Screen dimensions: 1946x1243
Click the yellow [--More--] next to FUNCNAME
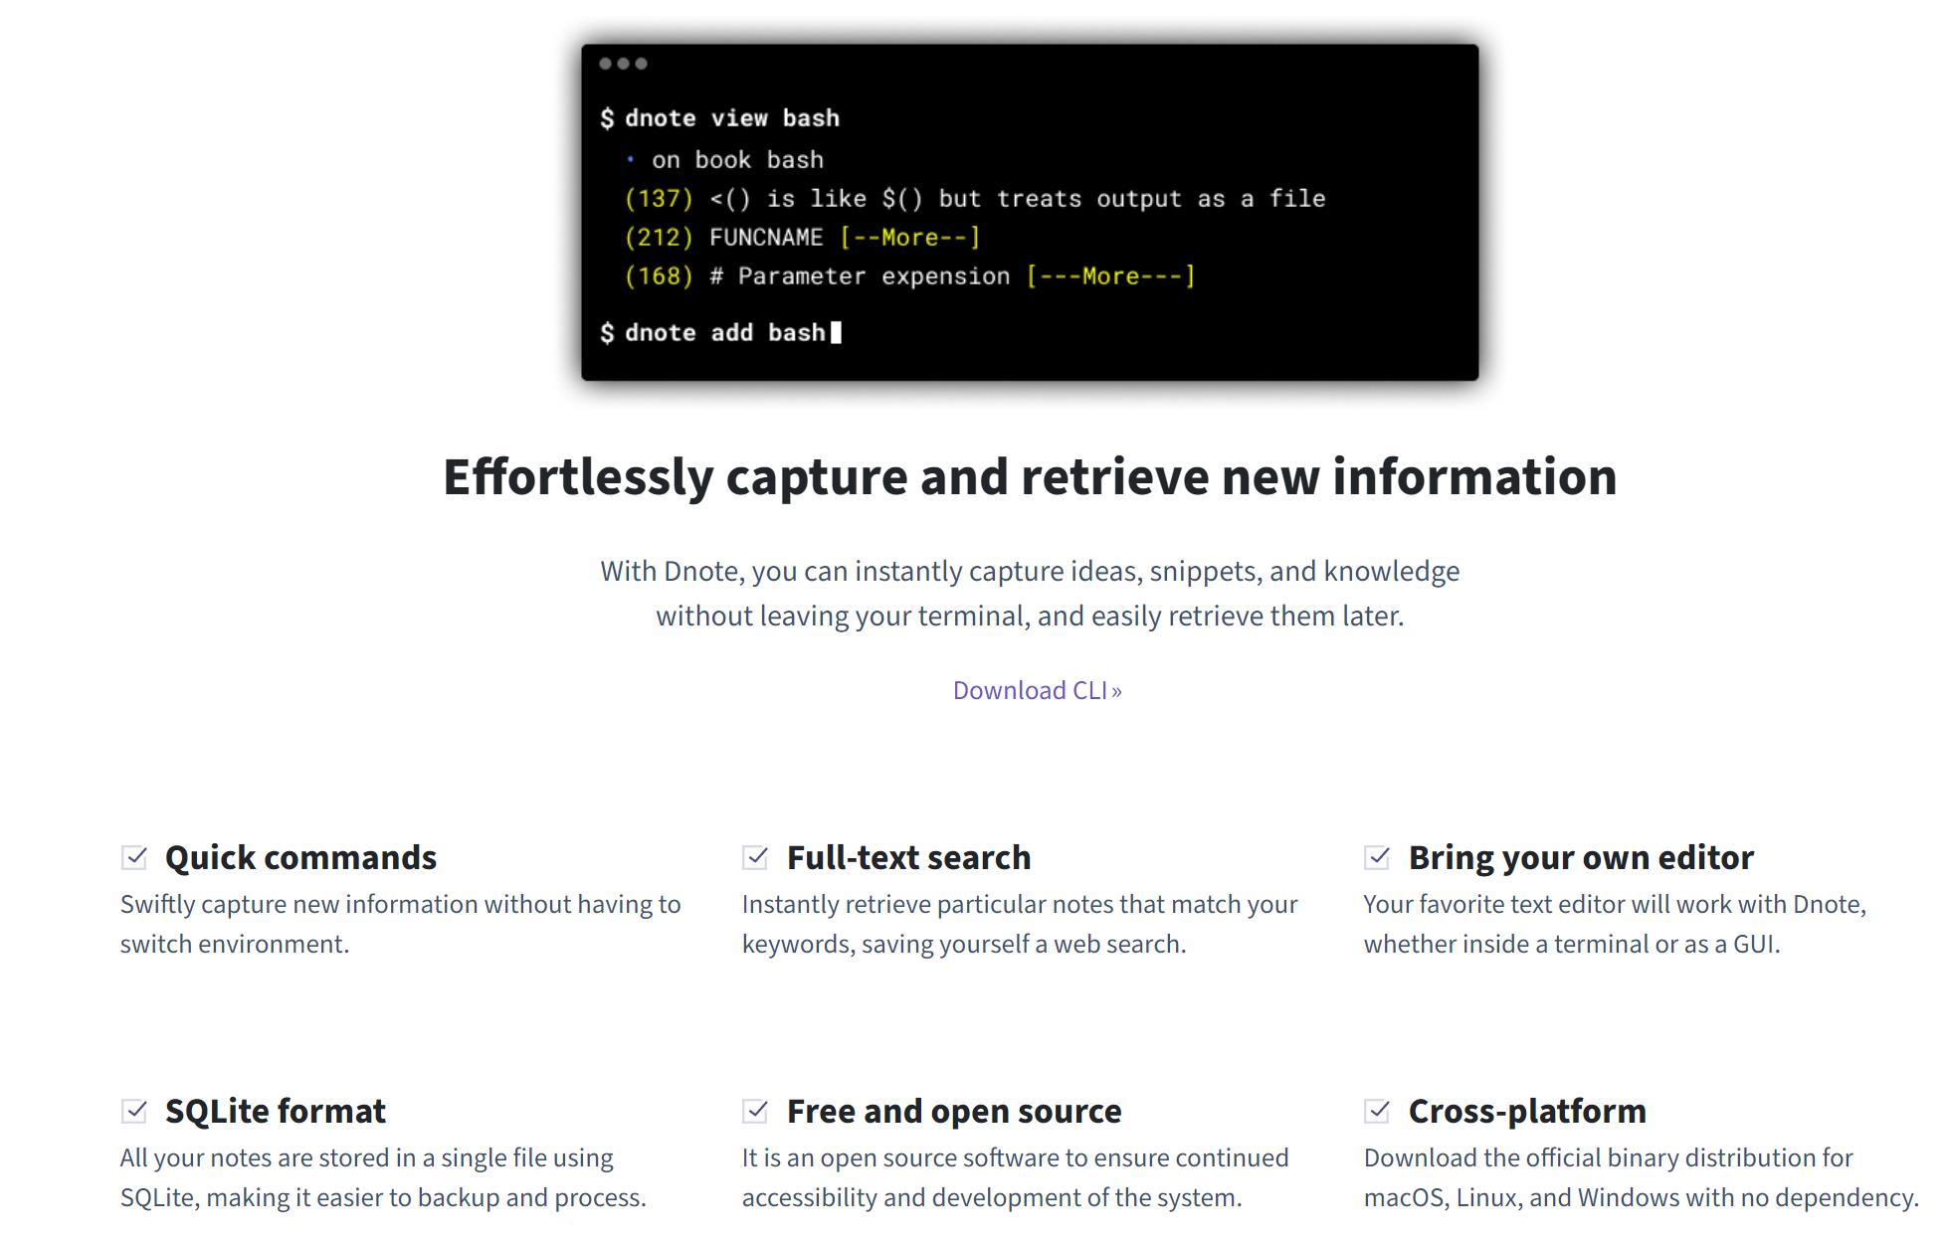(x=909, y=238)
